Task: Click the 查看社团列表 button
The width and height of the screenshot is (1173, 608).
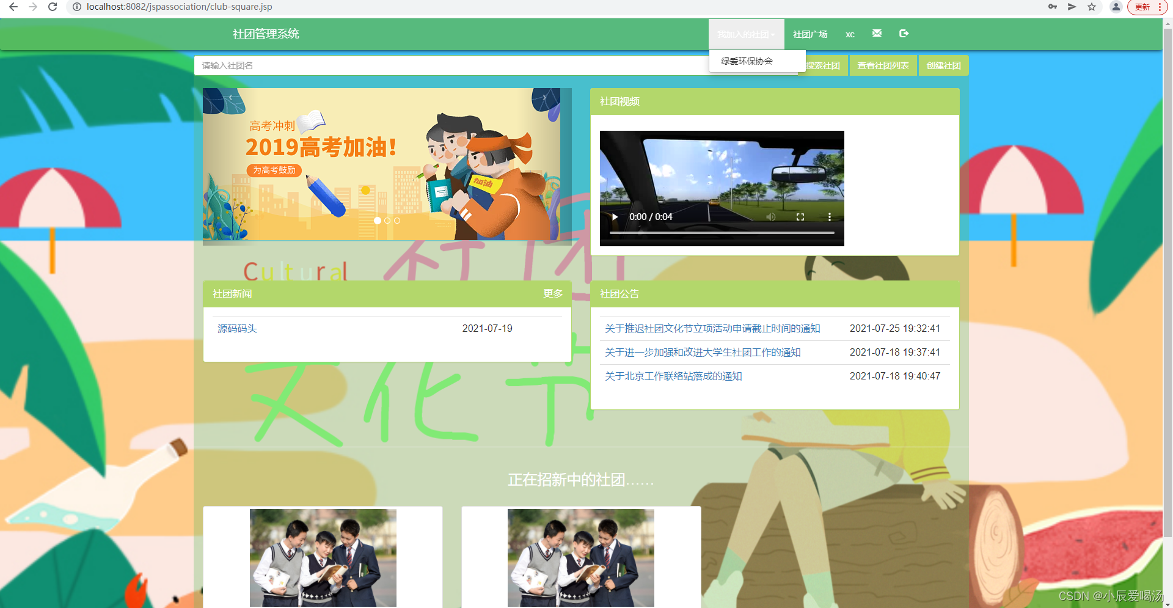Action: point(883,65)
